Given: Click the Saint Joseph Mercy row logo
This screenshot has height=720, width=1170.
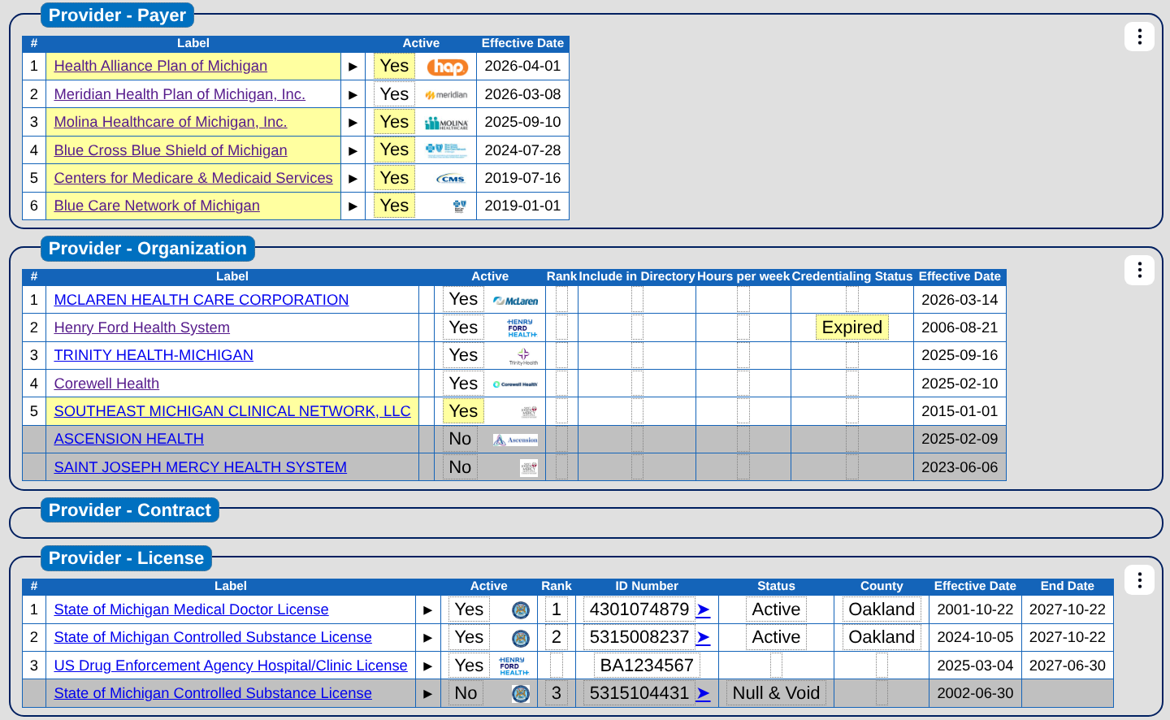Looking at the screenshot, I should tap(529, 468).
